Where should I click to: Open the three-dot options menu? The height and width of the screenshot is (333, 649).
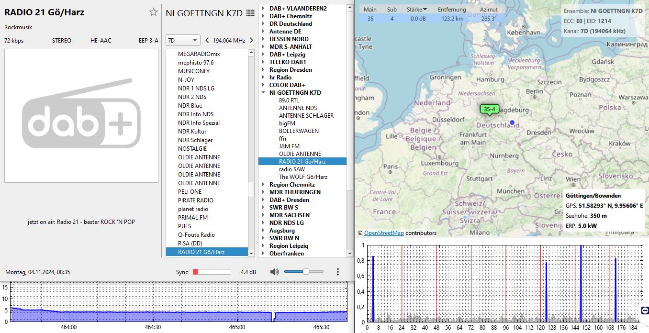(x=337, y=272)
